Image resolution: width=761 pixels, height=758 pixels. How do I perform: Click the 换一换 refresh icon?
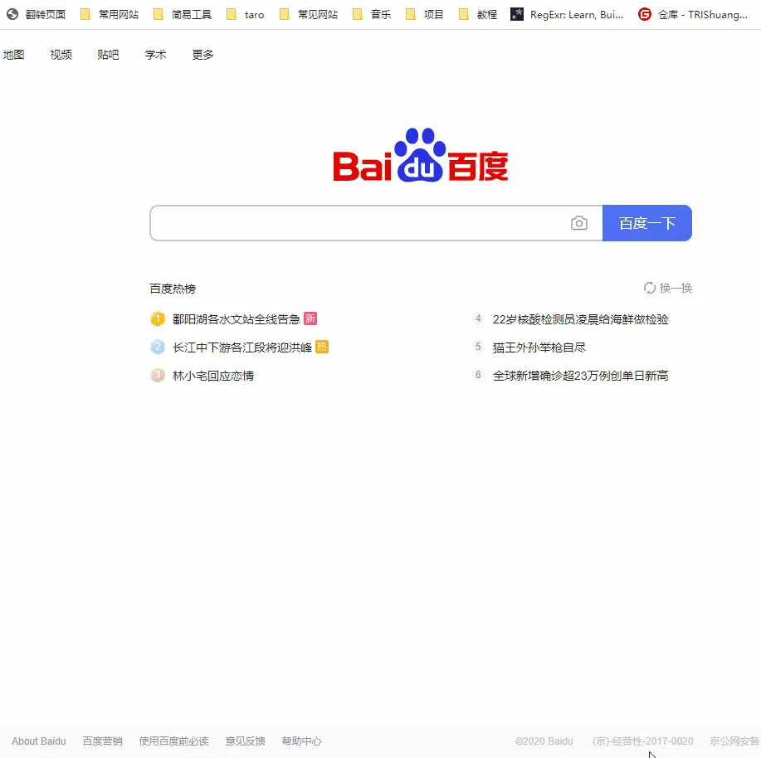[x=649, y=288]
